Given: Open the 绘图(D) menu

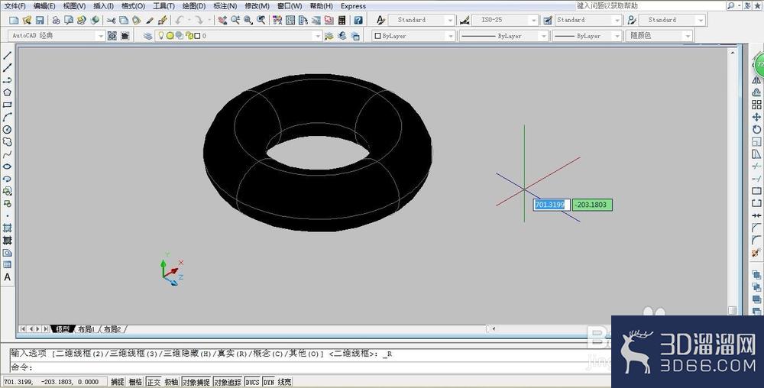Looking at the screenshot, I should pyautogui.click(x=194, y=6).
